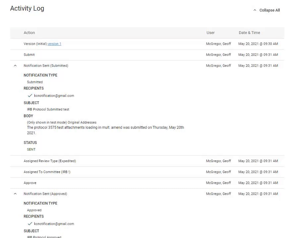Open version 1 of the protocol
The width and height of the screenshot is (297, 238).
(x=54, y=44)
